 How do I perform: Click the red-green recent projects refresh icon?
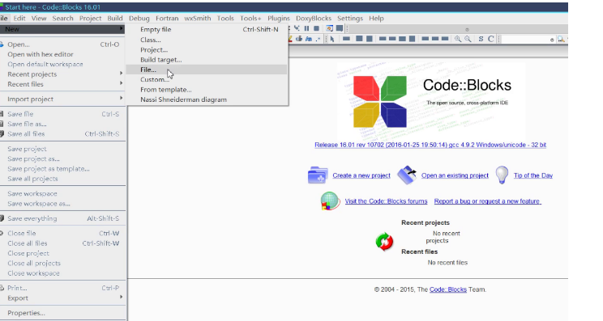[384, 242]
